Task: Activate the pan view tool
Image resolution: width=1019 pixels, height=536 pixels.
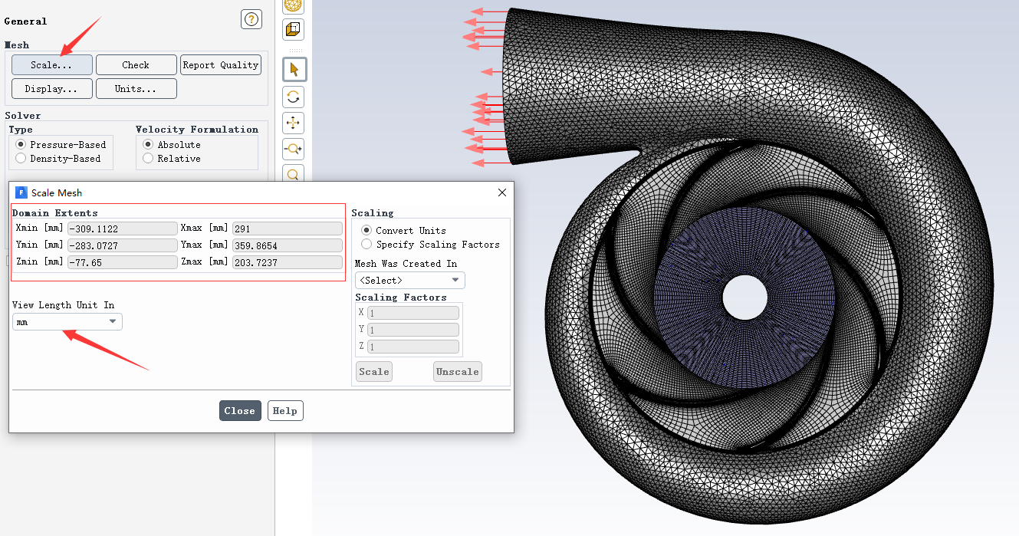Action: pos(293,123)
